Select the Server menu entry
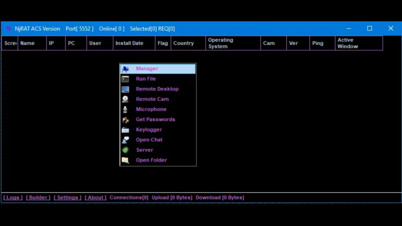Viewport: 402px width, 226px height. click(x=158, y=150)
